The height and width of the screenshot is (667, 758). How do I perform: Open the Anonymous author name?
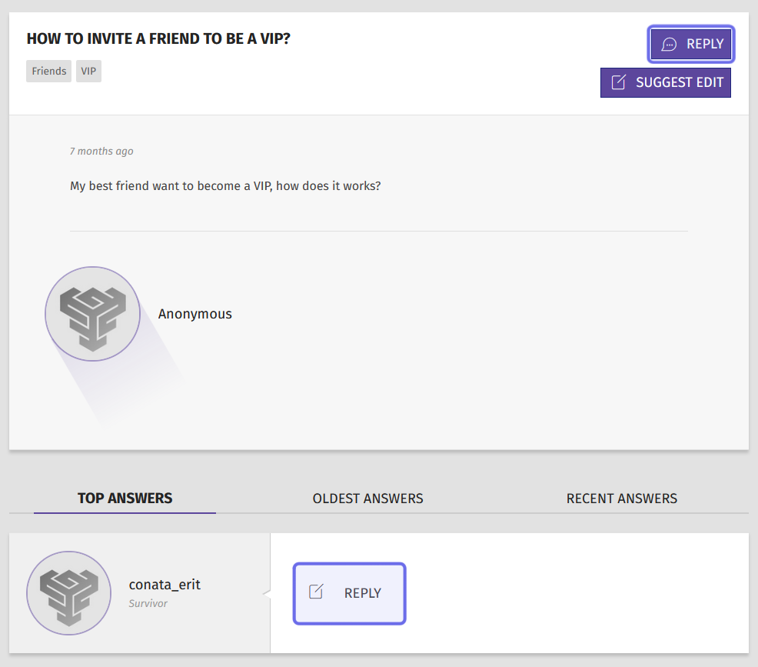click(x=194, y=314)
